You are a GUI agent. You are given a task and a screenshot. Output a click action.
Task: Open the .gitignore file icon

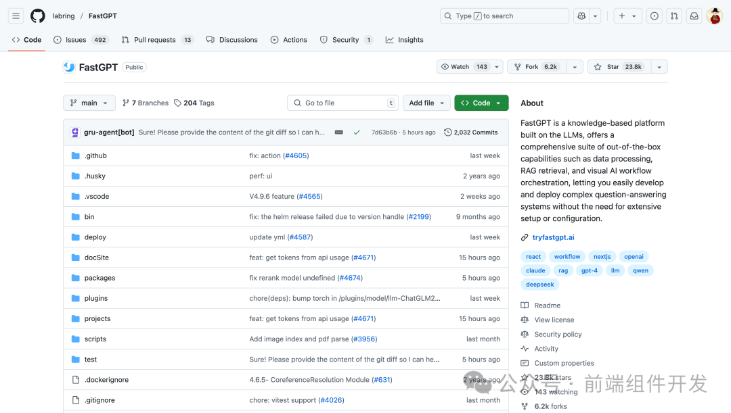coord(76,400)
